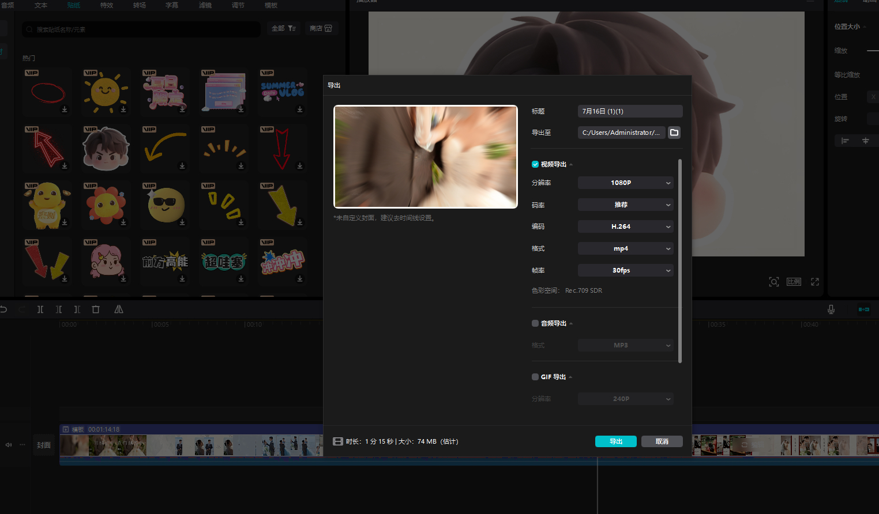Enable the GIF 导出 checkbox
Screen dimensions: 879x514
(x=535, y=377)
